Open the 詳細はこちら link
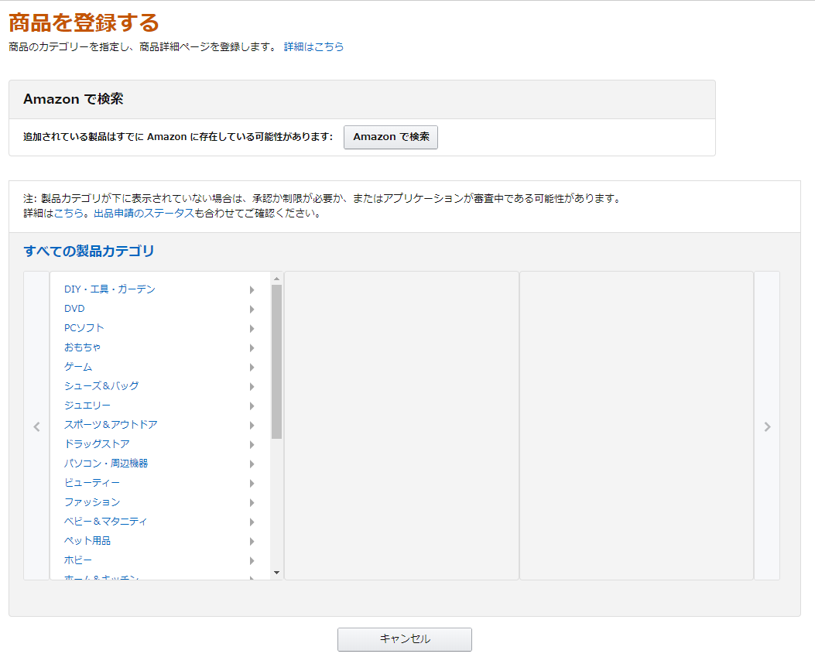The height and width of the screenshot is (664, 815). click(x=313, y=47)
